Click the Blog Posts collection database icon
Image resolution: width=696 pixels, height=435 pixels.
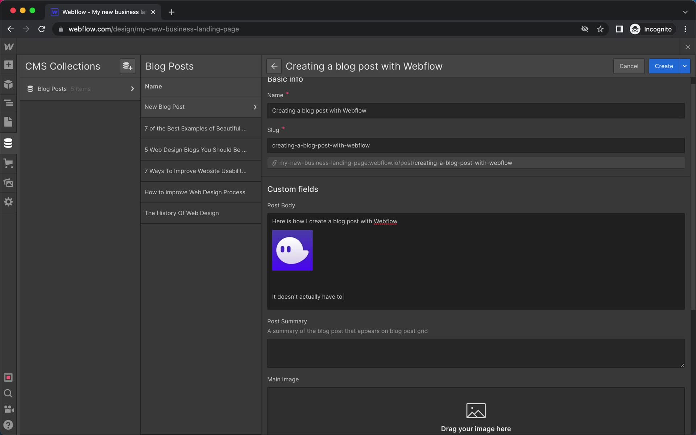click(30, 89)
